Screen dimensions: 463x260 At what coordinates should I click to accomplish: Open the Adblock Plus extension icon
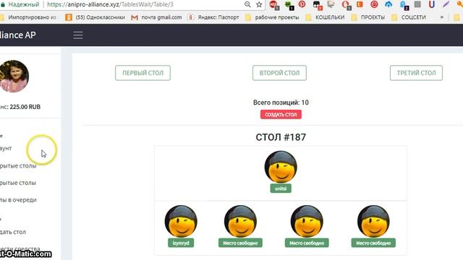click(x=273, y=5)
